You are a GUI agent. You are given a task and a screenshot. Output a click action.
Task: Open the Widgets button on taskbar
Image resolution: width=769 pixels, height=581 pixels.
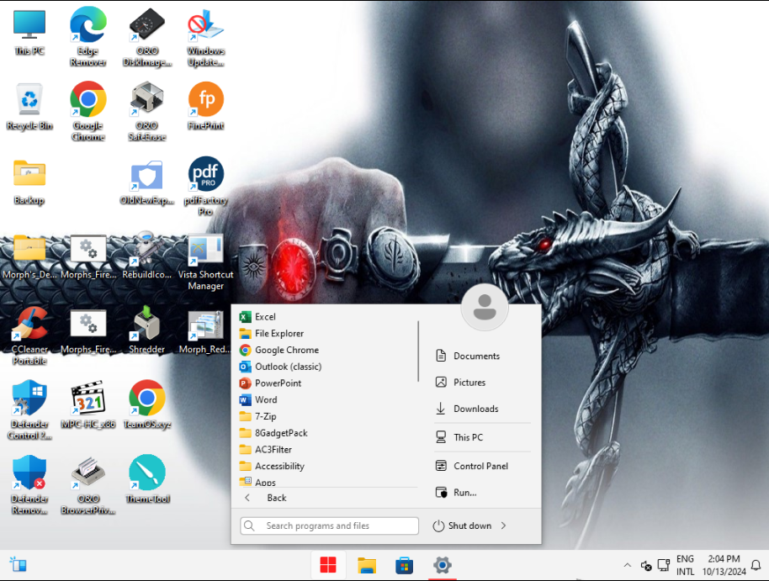[19, 565]
